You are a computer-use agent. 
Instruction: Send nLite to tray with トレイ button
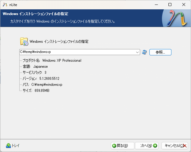pos(13,146)
